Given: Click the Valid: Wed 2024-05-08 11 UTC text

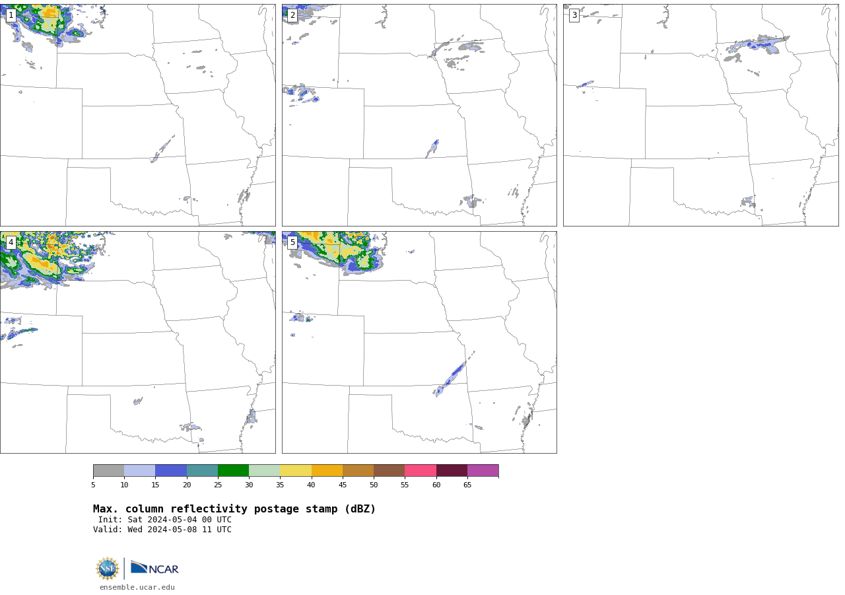Looking at the screenshot, I should coord(162,530).
